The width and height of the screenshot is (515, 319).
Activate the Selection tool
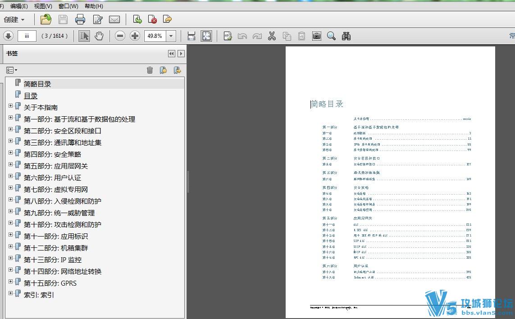(x=84, y=36)
